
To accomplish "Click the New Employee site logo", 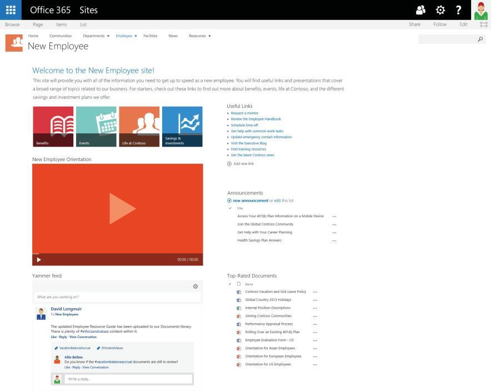I will point(14,43).
